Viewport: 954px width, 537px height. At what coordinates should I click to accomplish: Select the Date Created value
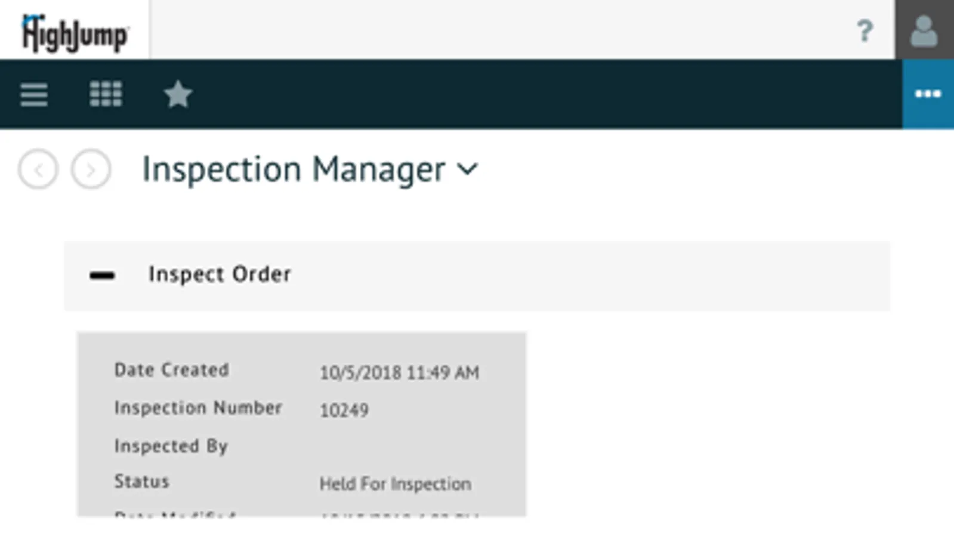point(399,373)
